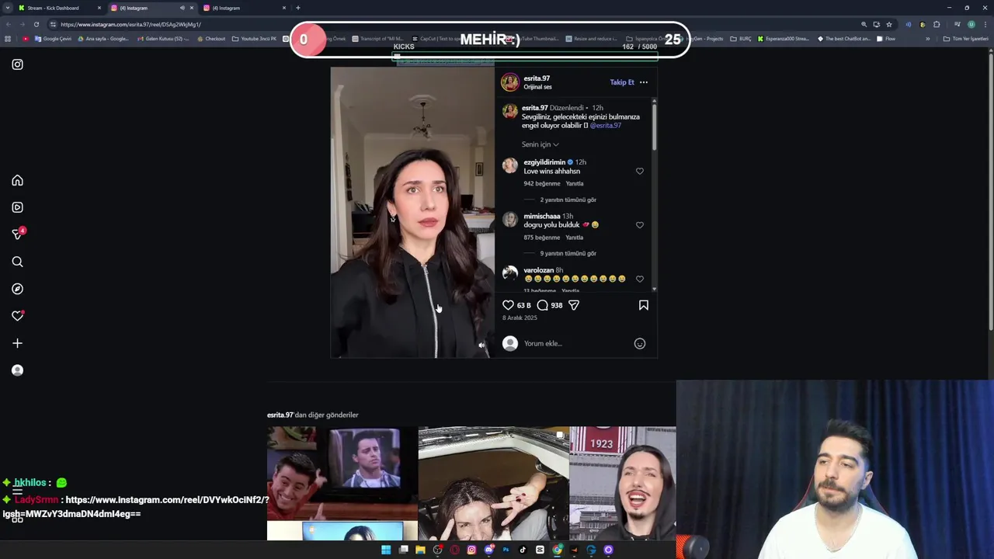The width and height of the screenshot is (994, 559).
Task: Expand 9 yanıtın tümünü gör replies
Action: click(x=568, y=253)
